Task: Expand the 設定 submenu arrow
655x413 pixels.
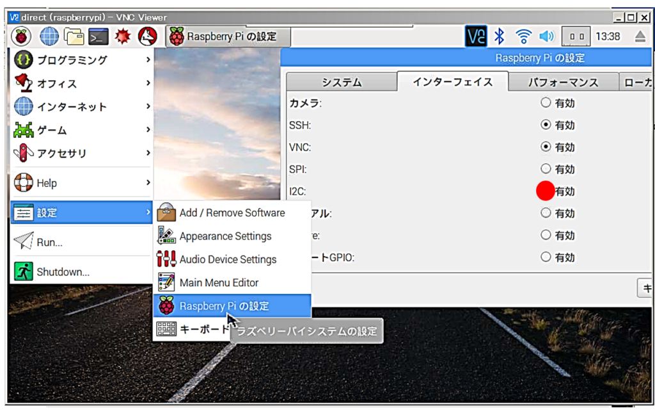Action: (x=148, y=213)
